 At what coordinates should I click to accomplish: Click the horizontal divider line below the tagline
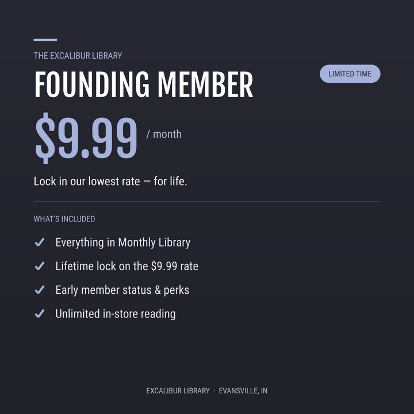click(207, 202)
